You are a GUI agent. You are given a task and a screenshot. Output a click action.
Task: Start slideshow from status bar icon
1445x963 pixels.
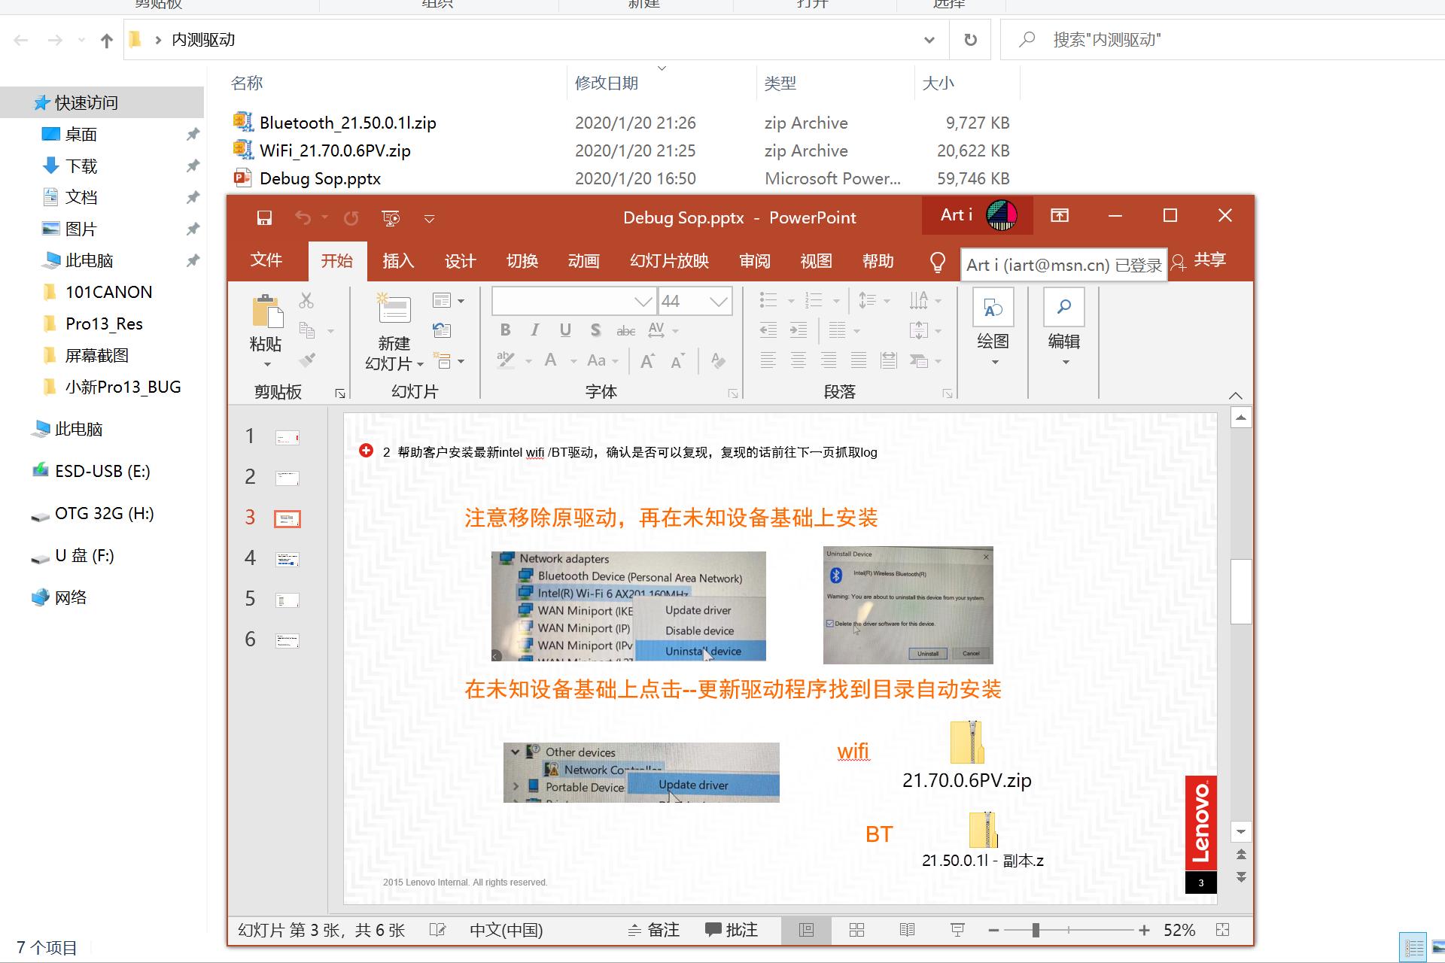tap(957, 930)
